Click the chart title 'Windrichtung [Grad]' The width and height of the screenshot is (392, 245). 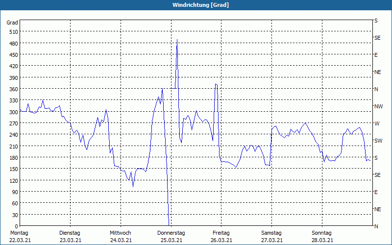pos(200,5)
